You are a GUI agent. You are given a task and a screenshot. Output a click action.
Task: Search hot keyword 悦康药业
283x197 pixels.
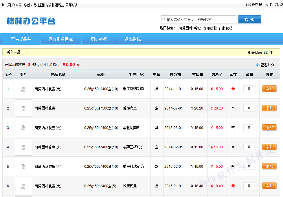(210, 28)
